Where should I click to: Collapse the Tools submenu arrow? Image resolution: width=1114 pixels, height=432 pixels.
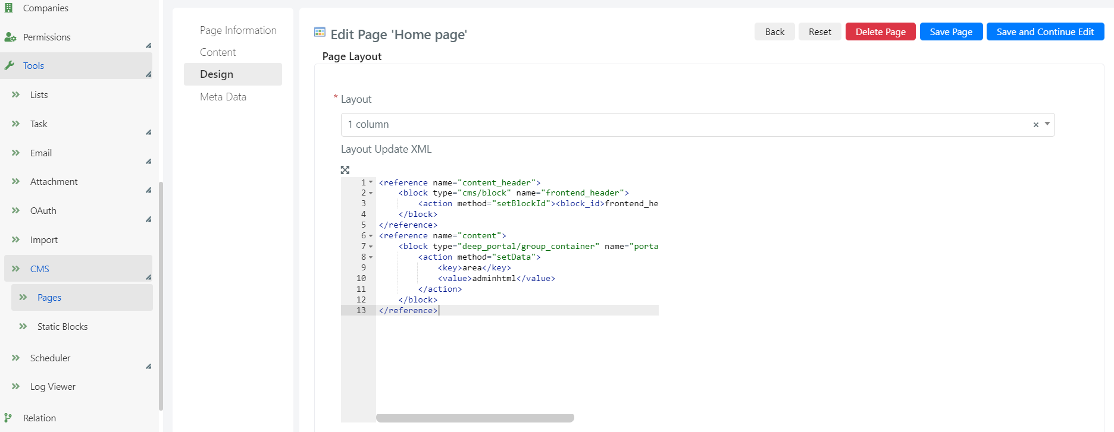(x=148, y=74)
